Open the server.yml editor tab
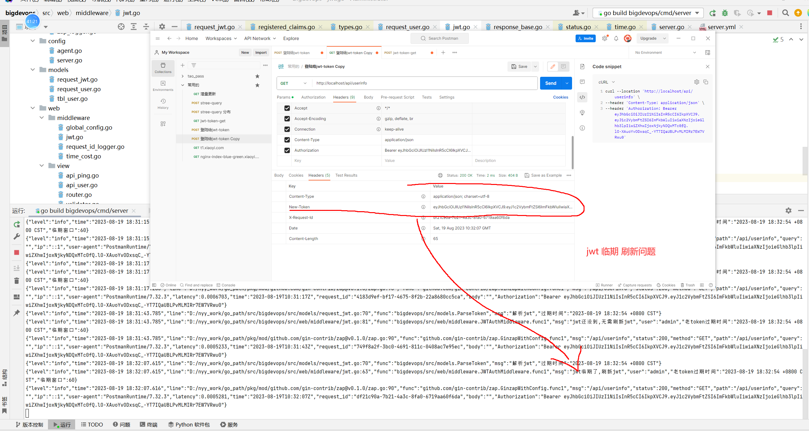Image resolution: width=809 pixels, height=431 pixels. coord(721,27)
